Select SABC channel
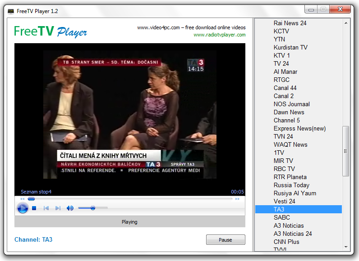 [x=298, y=218]
